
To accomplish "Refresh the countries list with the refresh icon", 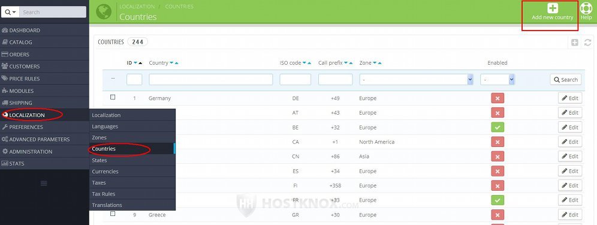I will tap(588, 43).
